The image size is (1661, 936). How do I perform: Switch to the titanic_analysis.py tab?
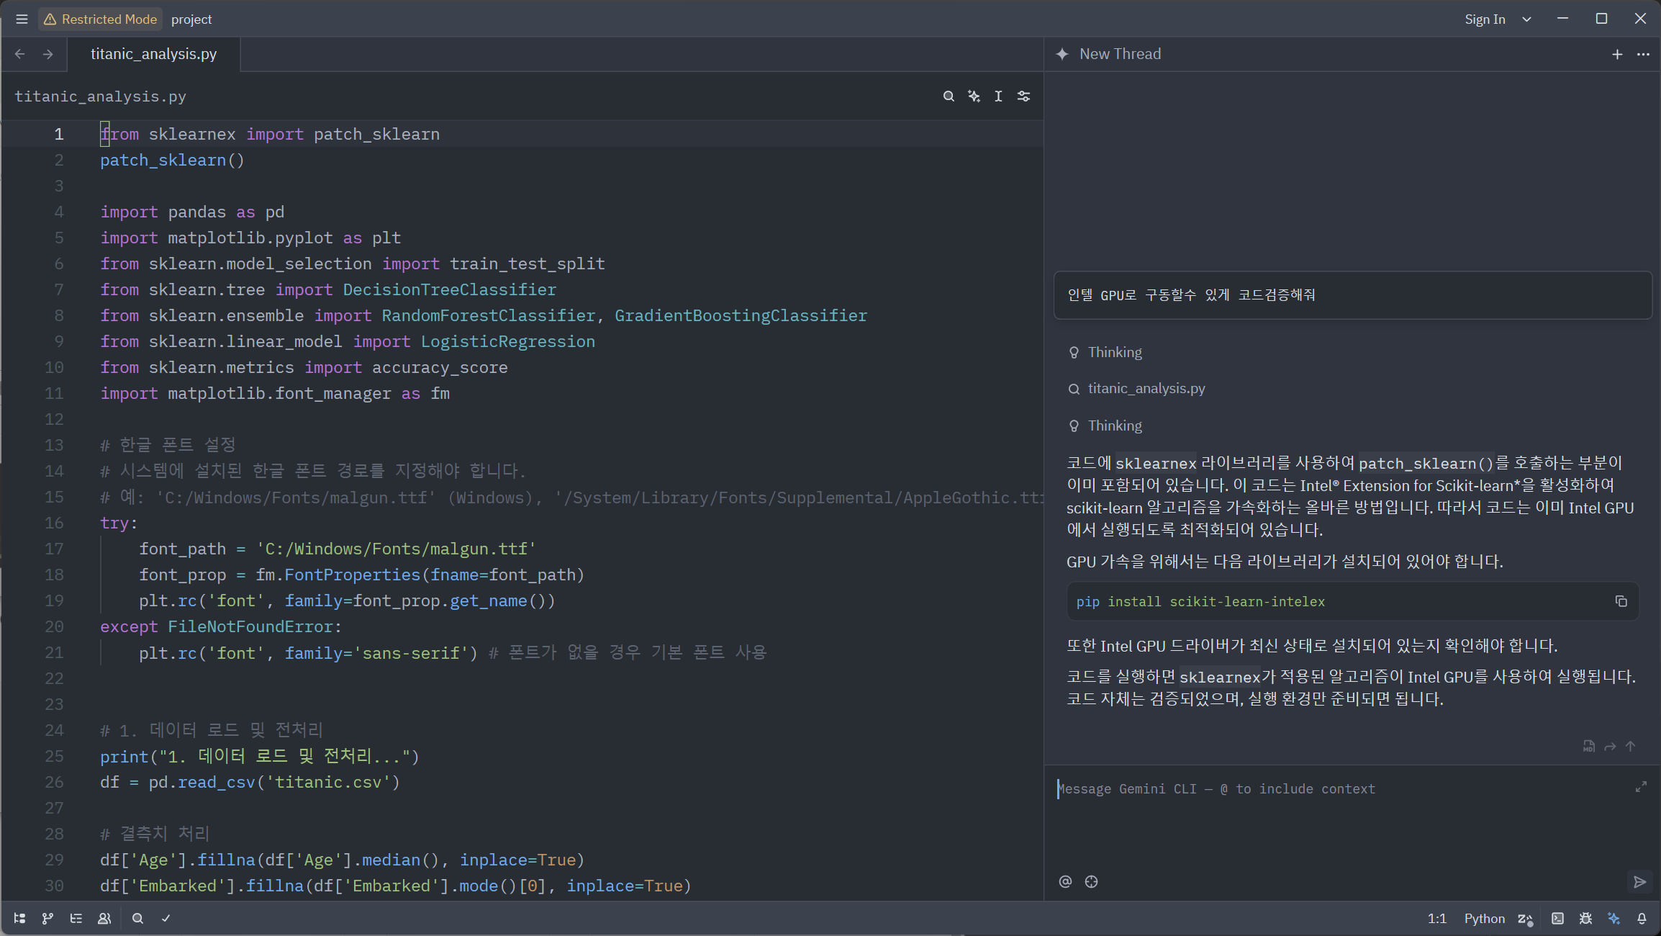(x=153, y=54)
